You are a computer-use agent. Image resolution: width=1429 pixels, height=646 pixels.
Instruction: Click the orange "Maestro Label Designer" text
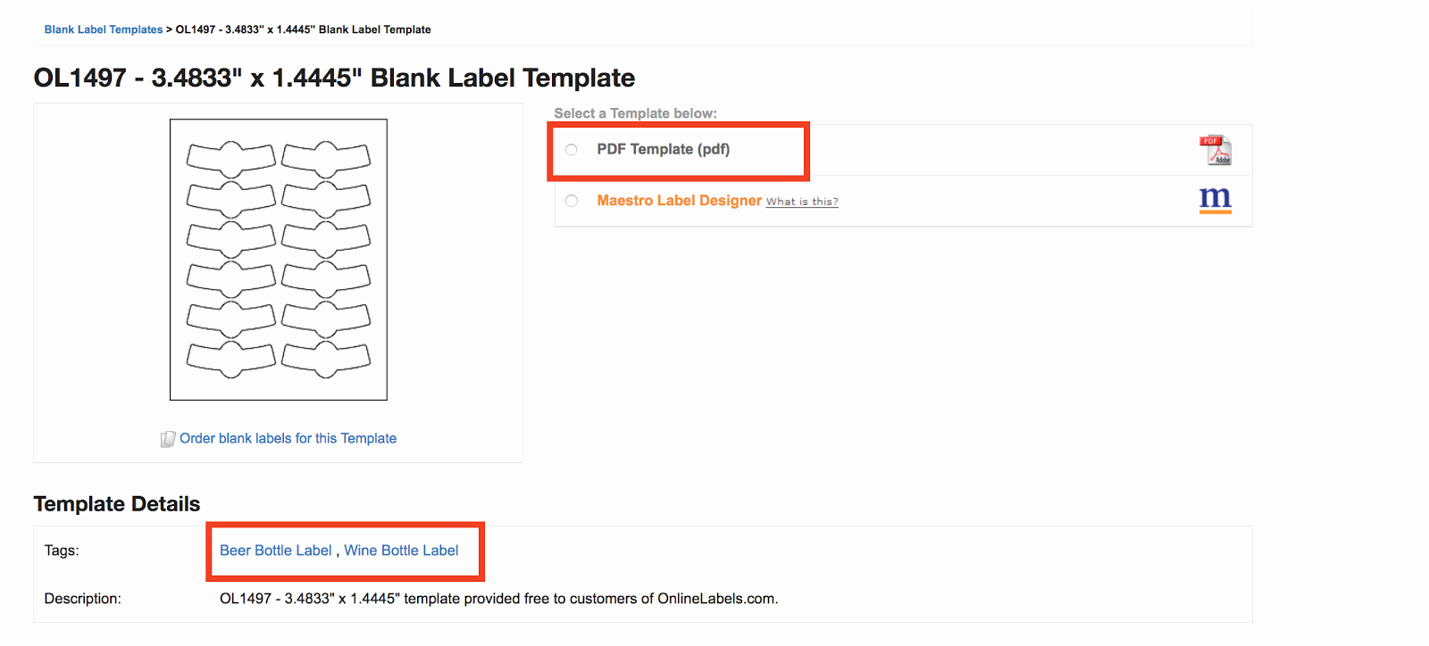680,201
